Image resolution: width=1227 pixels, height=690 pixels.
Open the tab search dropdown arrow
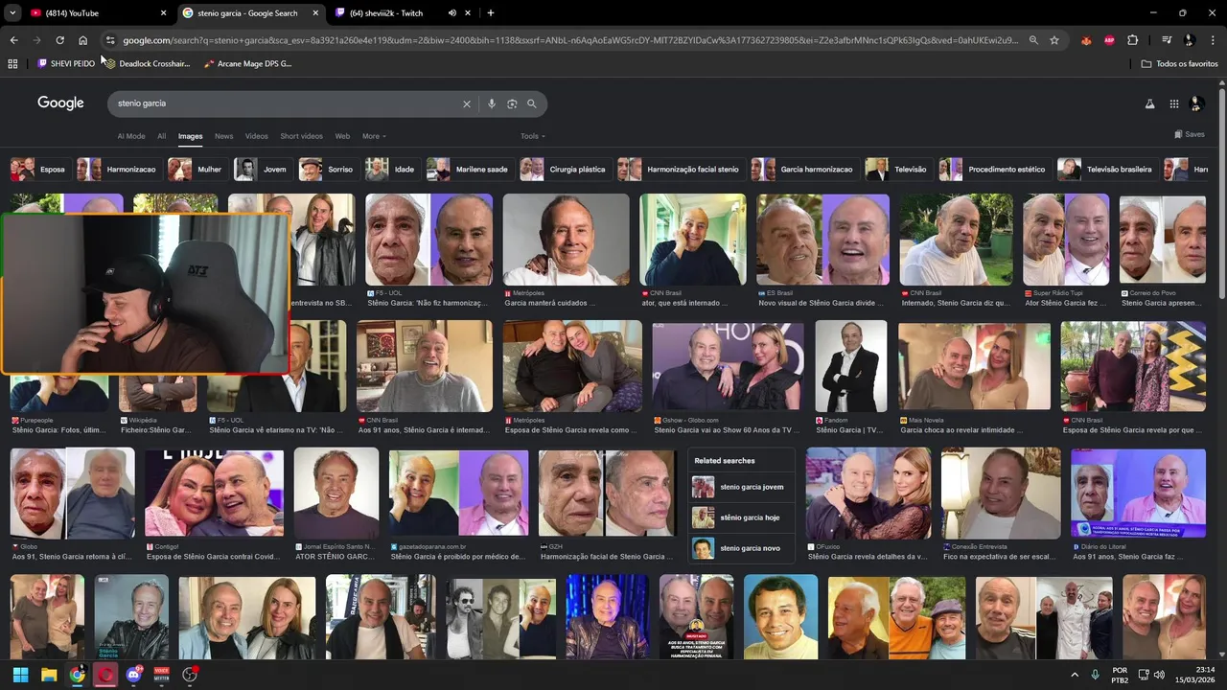[12, 12]
